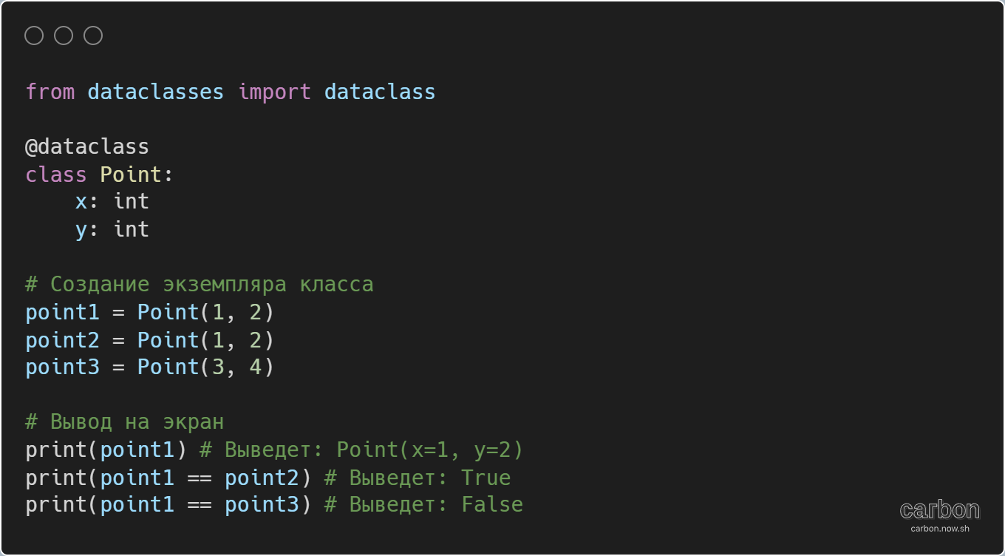
Task: Click the carbon logo watermark
Action: 939,509
